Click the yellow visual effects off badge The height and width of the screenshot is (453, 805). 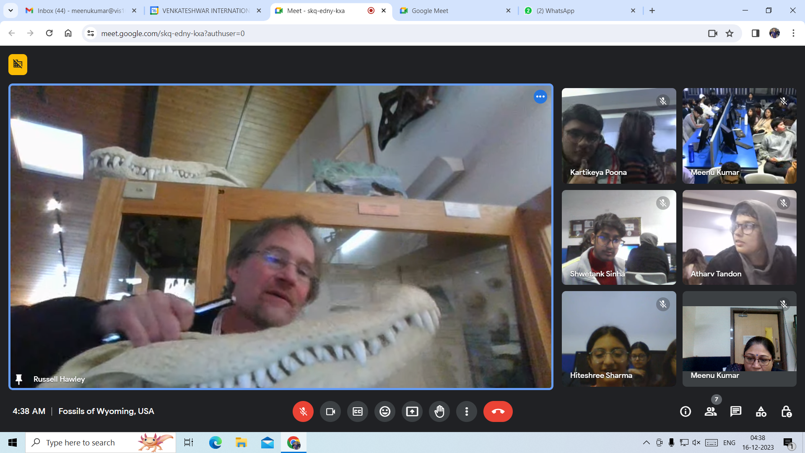click(18, 64)
